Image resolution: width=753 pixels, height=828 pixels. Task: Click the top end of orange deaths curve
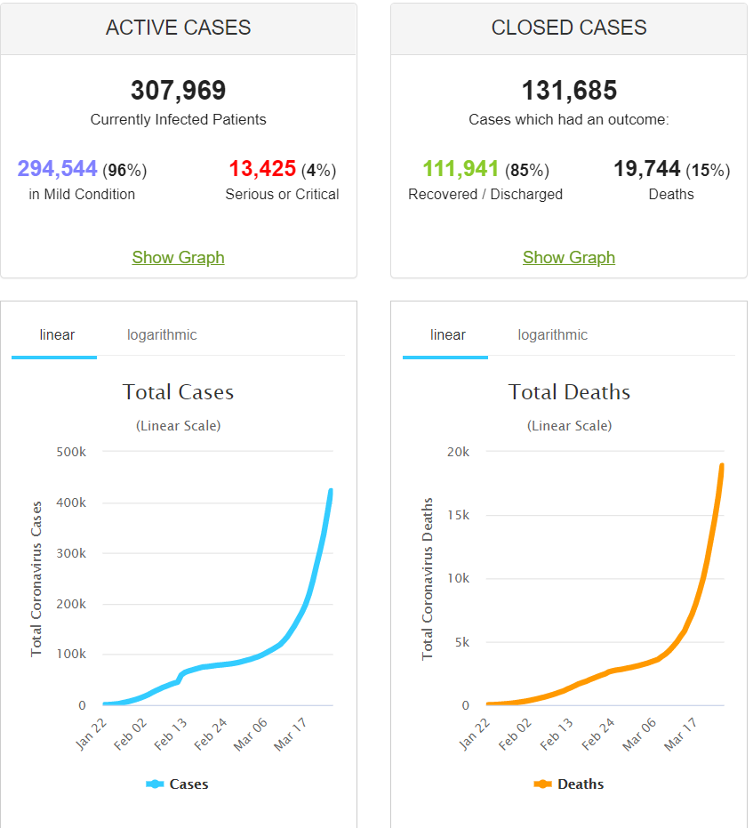(x=722, y=465)
